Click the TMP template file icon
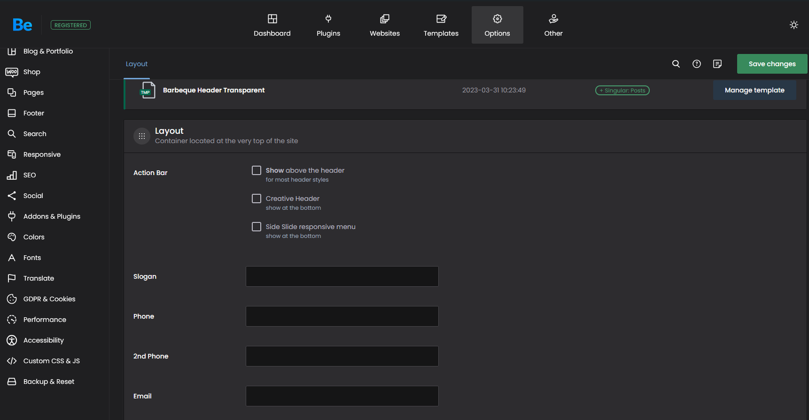Image resolution: width=809 pixels, height=420 pixels. [148, 90]
